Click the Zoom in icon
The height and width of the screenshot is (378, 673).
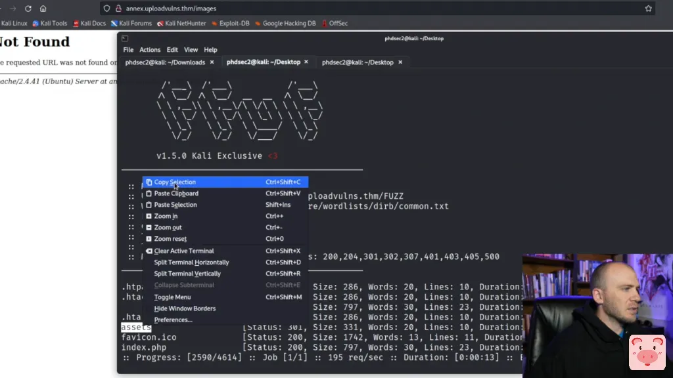[x=149, y=216]
